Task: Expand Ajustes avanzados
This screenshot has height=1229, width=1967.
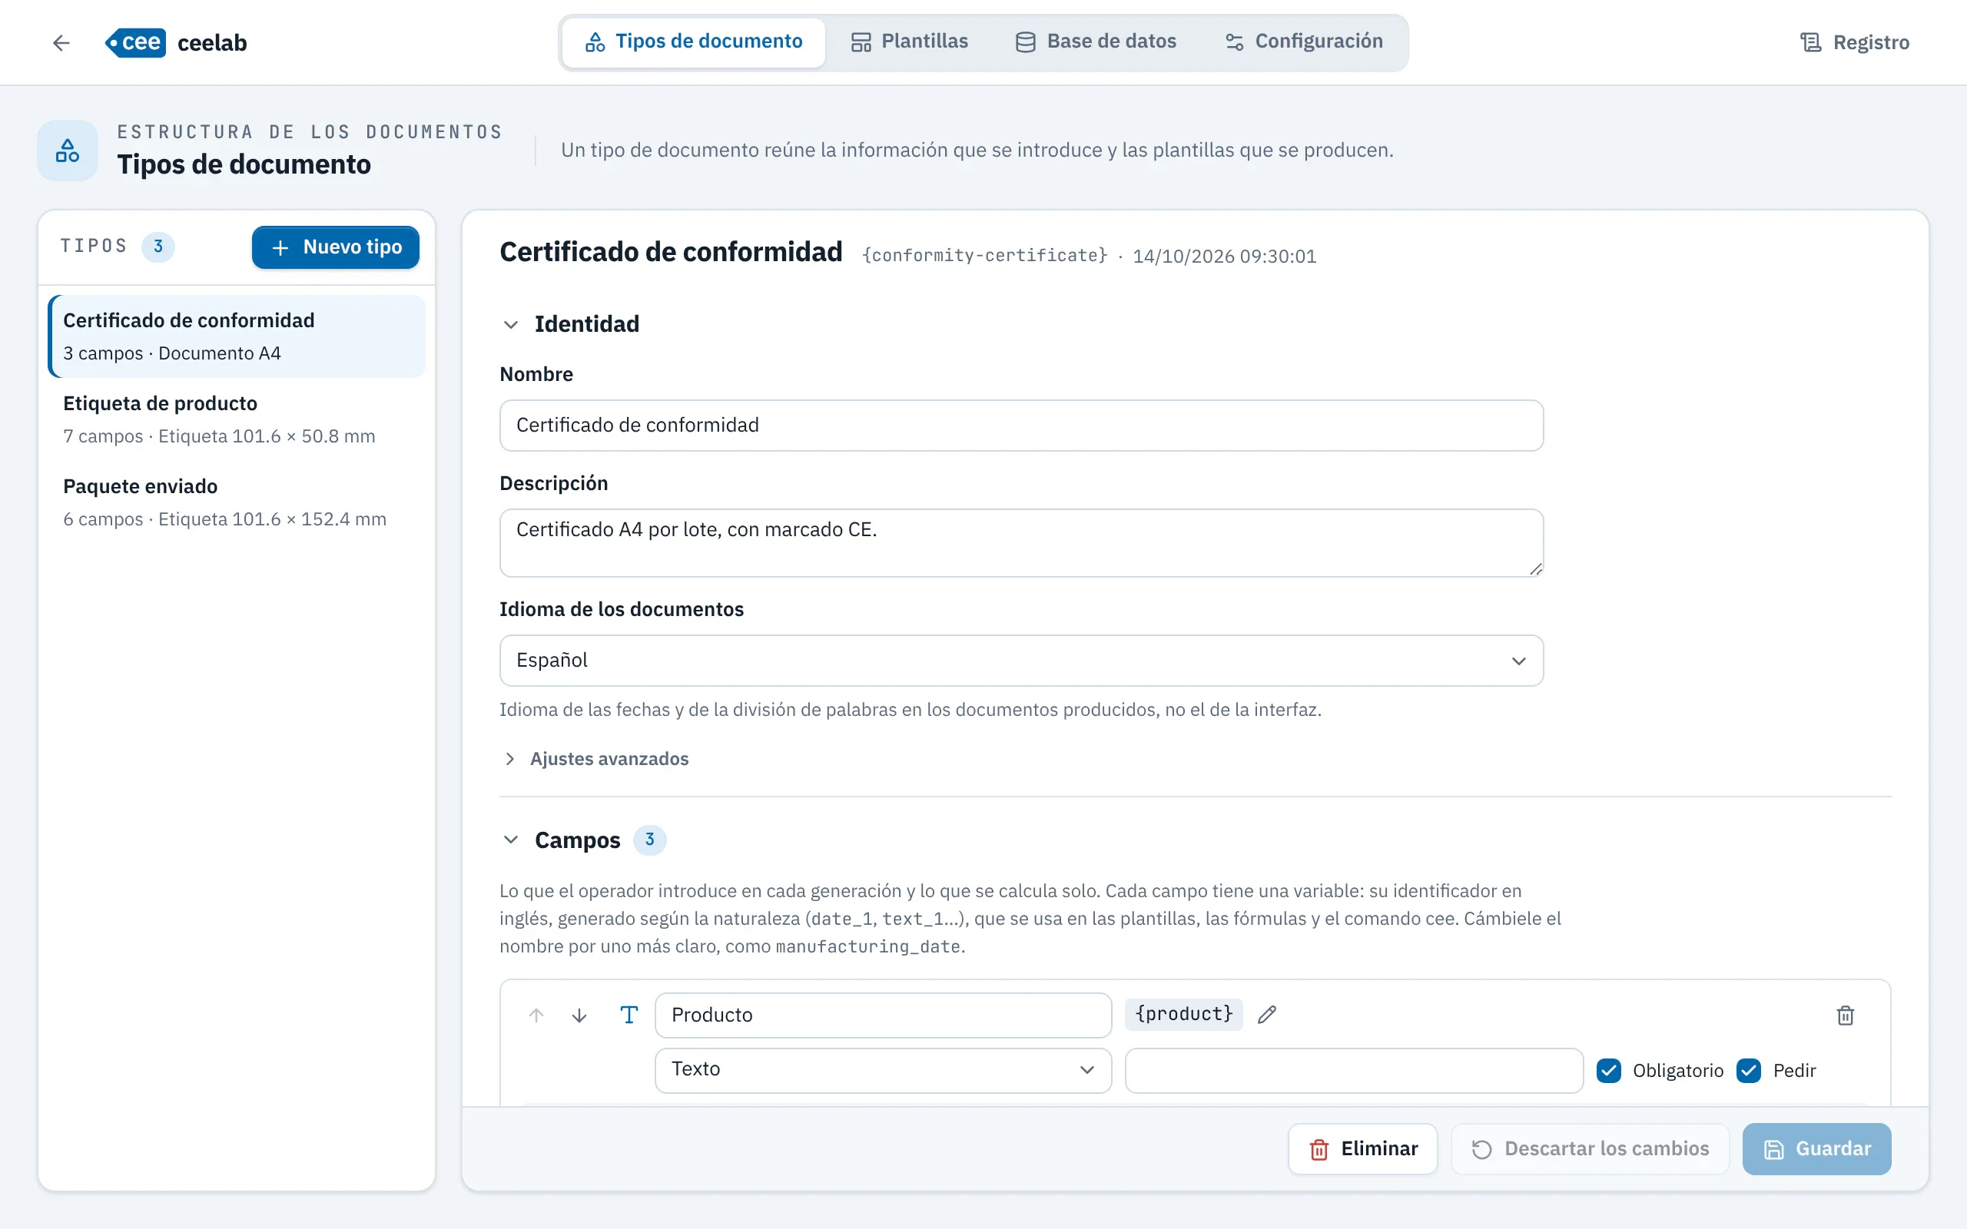Action: [595, 758]
